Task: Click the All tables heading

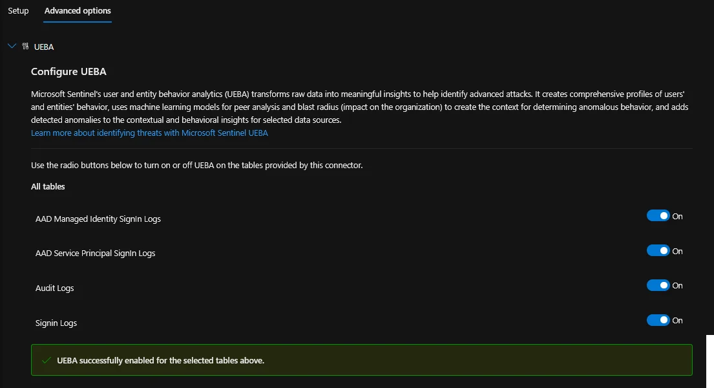Action: (48, 187)
